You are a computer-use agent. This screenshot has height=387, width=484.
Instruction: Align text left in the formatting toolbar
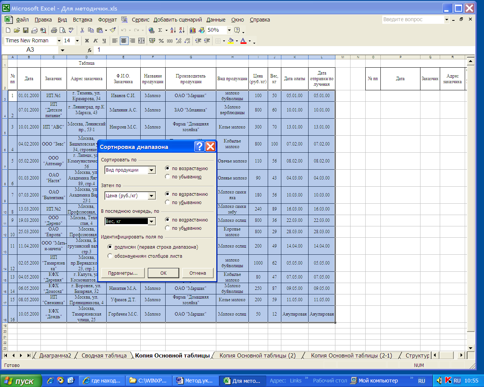[x=115, y=40]
